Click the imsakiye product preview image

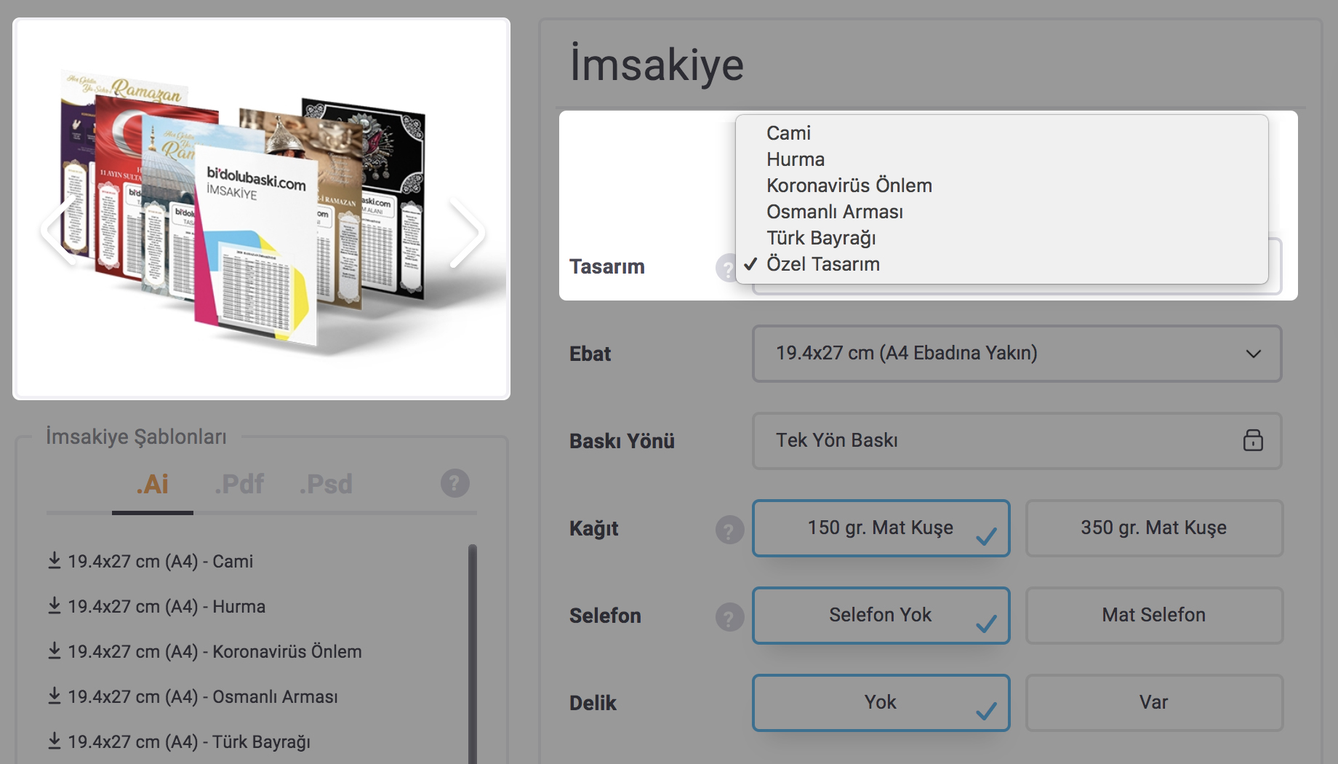(x=262, y=209)
